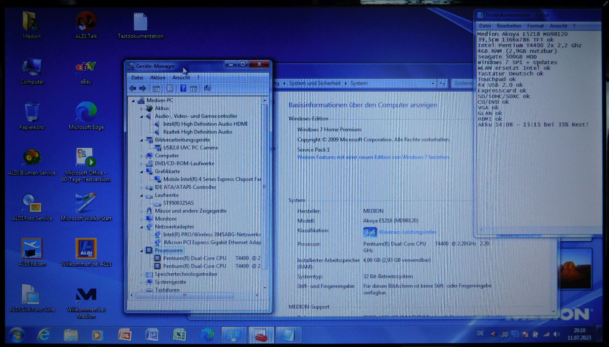
Task: Select Willkommen bei ALDI desktop icon
Action: (x=86, y=253)
